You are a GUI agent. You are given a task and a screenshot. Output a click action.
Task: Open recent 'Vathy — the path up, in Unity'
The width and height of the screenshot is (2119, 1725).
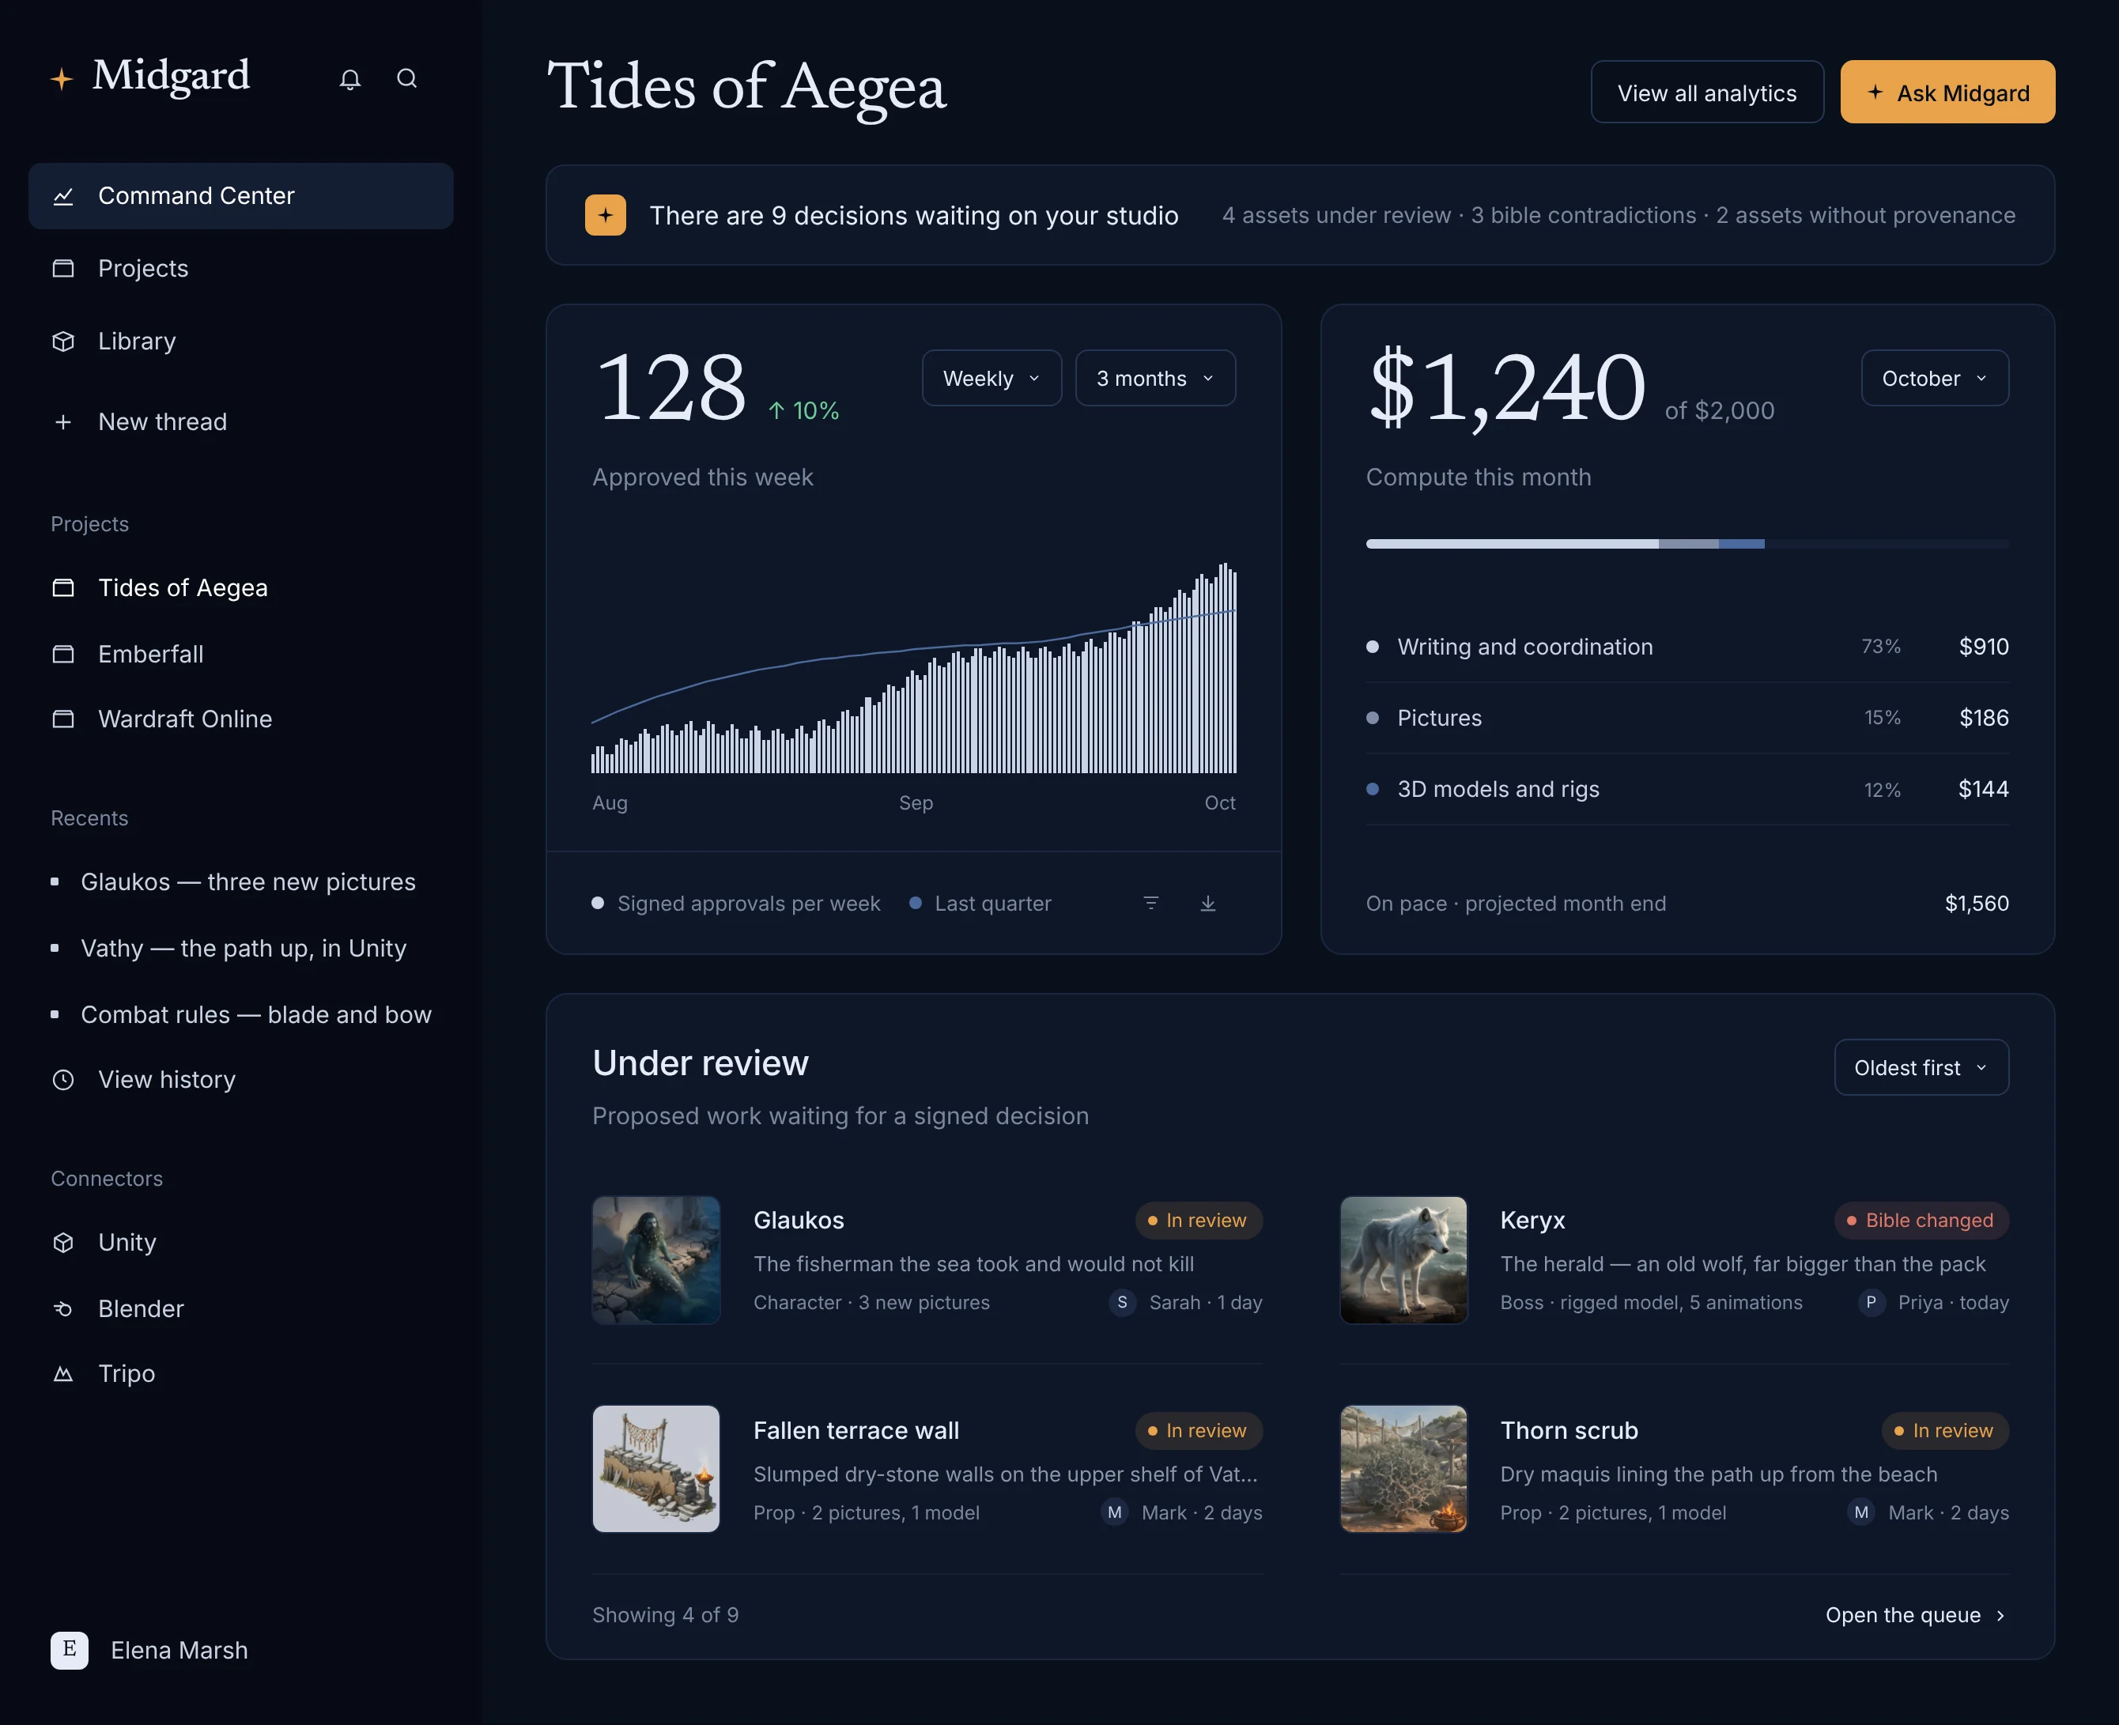tap(241, 949)
